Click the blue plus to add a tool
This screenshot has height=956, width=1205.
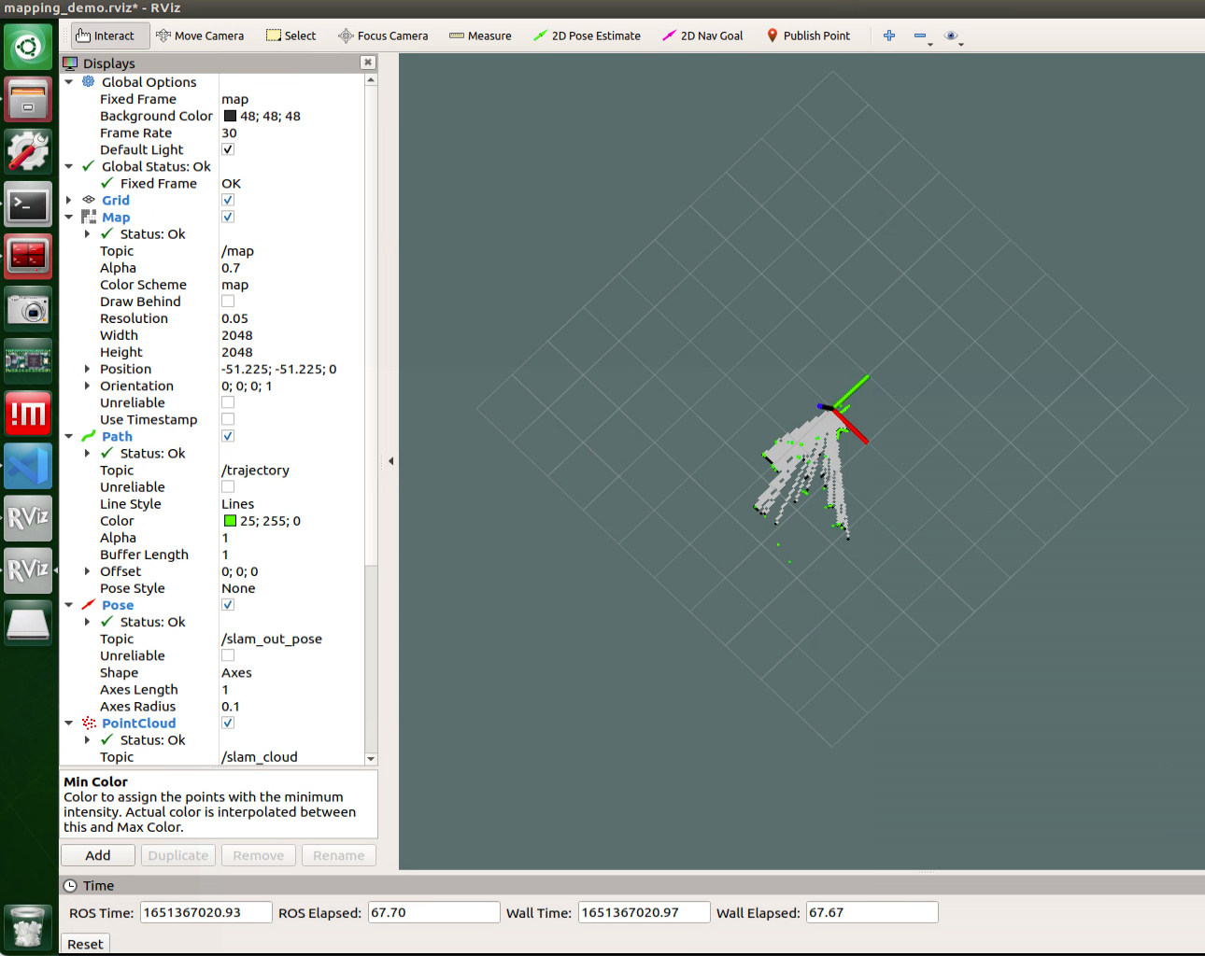tap(888, 35)
